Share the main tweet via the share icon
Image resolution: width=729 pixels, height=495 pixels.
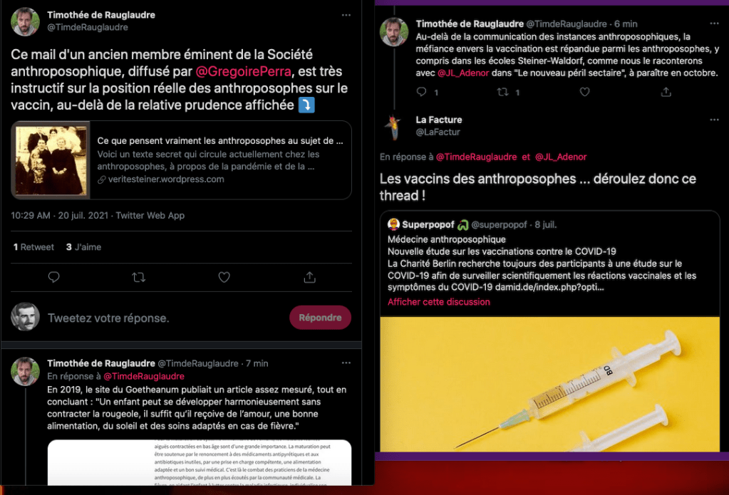click(x=310, y=278)
